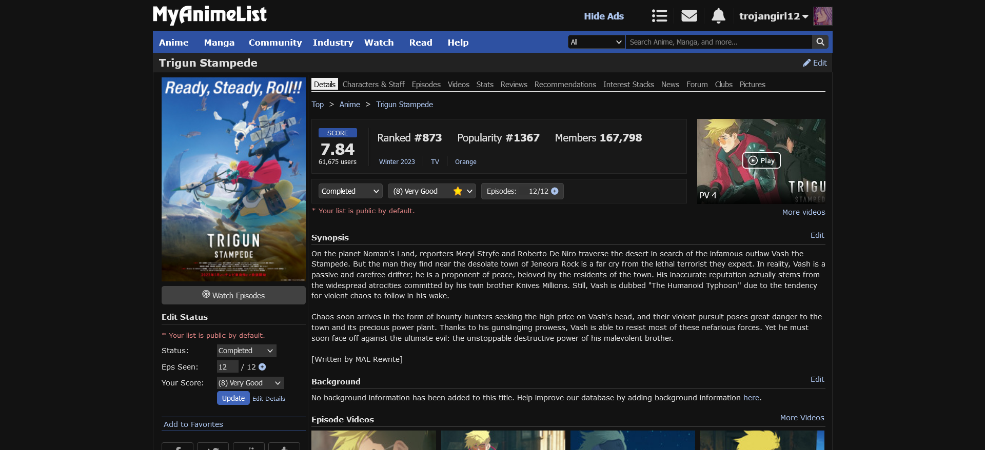Open the notifications bell icon

[718, 16]
